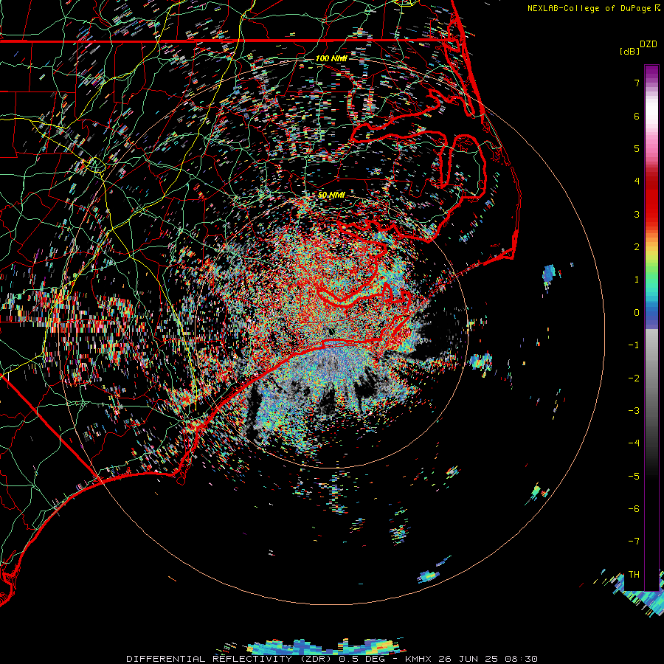This screenshot has width=664, height=664.
Task: Click the 6 value on the scale
Action: tap(637, 116)
